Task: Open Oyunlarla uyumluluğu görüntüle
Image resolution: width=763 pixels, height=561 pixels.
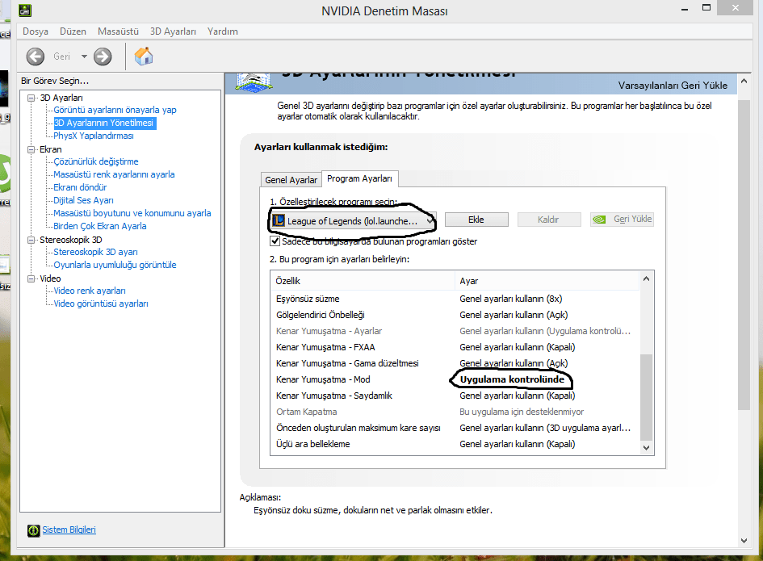Action: [x=115, y=266]
